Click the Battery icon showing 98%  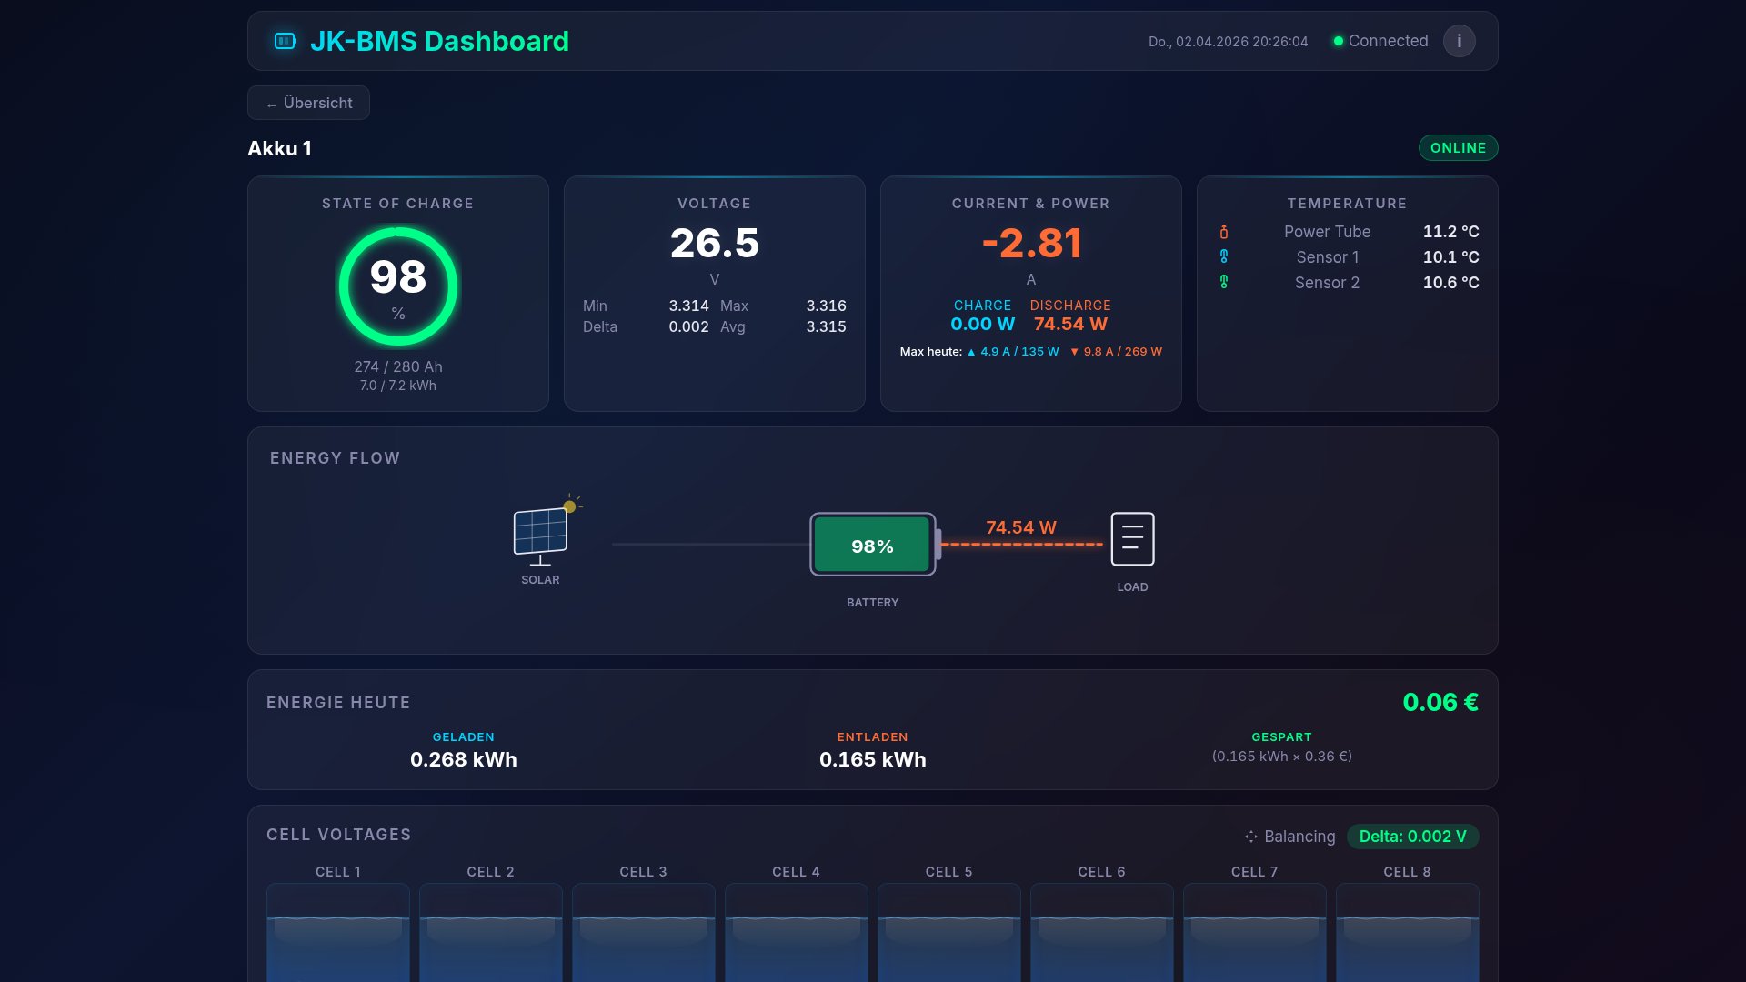(871, 545)
